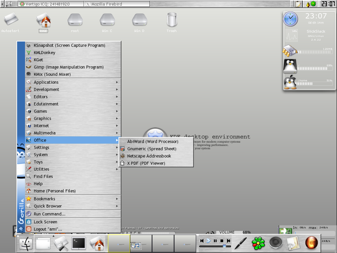The height and width of the screenshot is (253, 337).
Task: Switch to Mozilla Firebird taskbar window
Action: [117, 4]
